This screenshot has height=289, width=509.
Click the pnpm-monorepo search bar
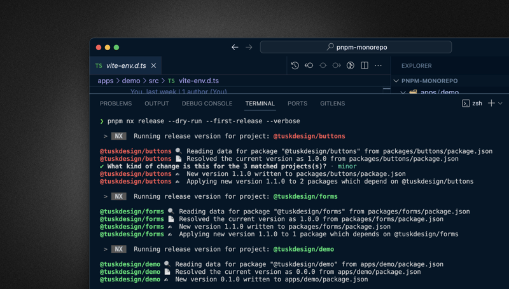356,47
